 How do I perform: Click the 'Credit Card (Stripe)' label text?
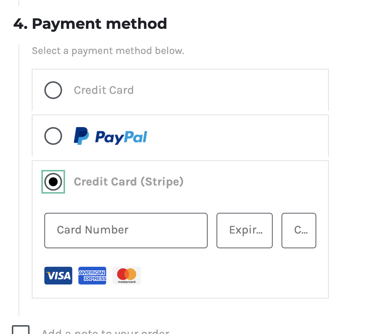click(x=129, y=181)
